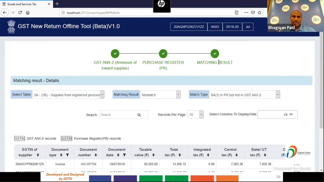This screenshot has height=182, width=324.
Task: Click Bhagwan Patil video thumbnail
Action: click(x=295, y=16)
